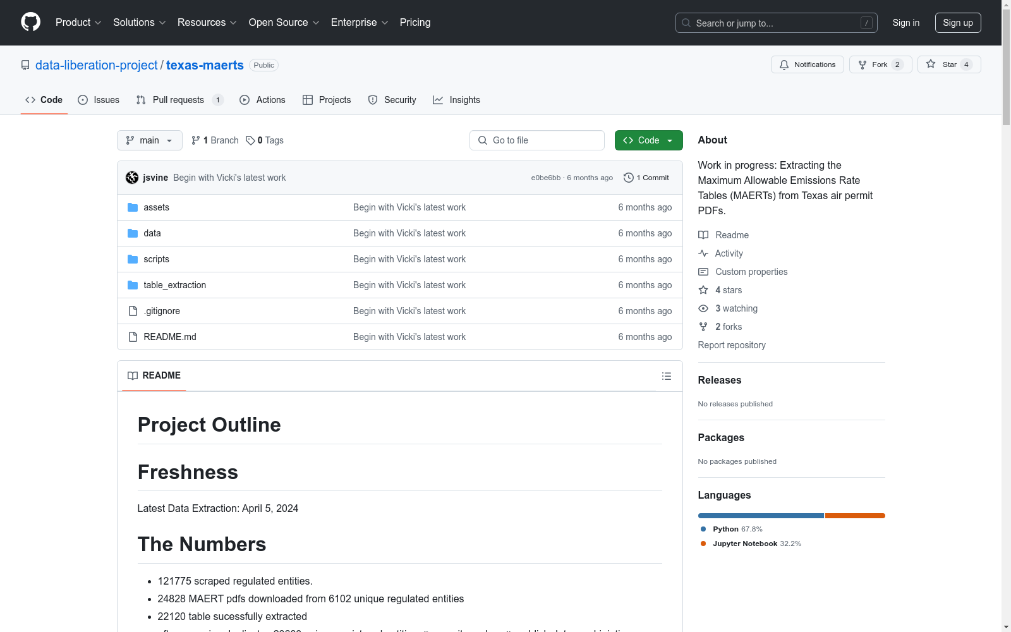Viewport: 1011px width, 632px height.
Task: Open the README.md file name
Action: point(170,337)
